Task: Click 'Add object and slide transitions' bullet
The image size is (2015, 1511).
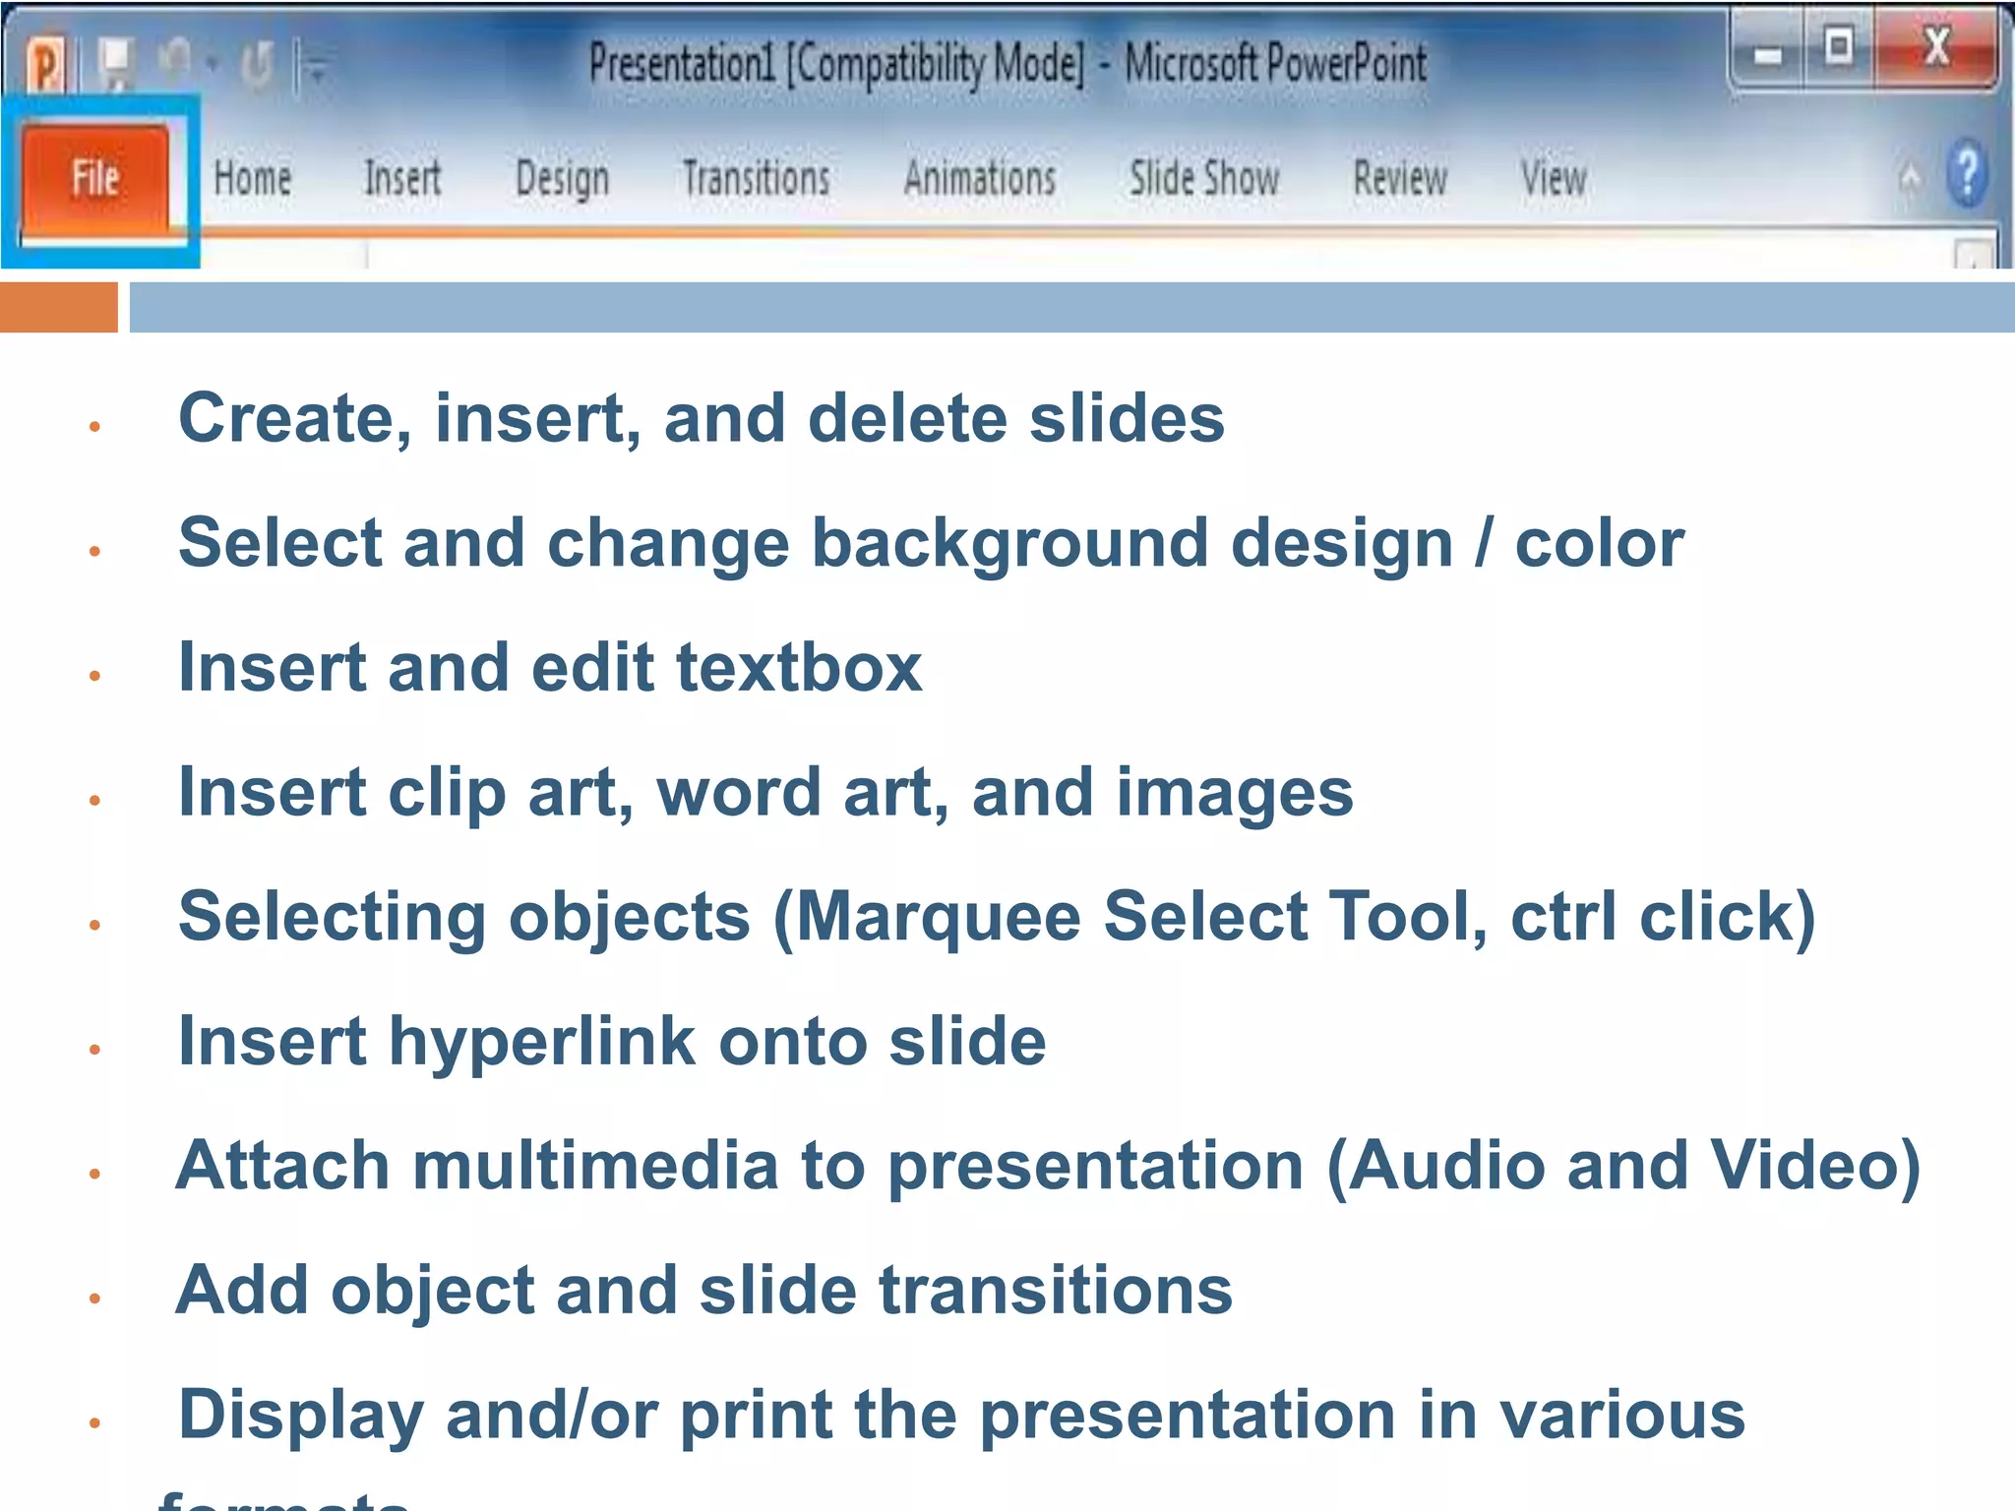Action: point(703,1291)
